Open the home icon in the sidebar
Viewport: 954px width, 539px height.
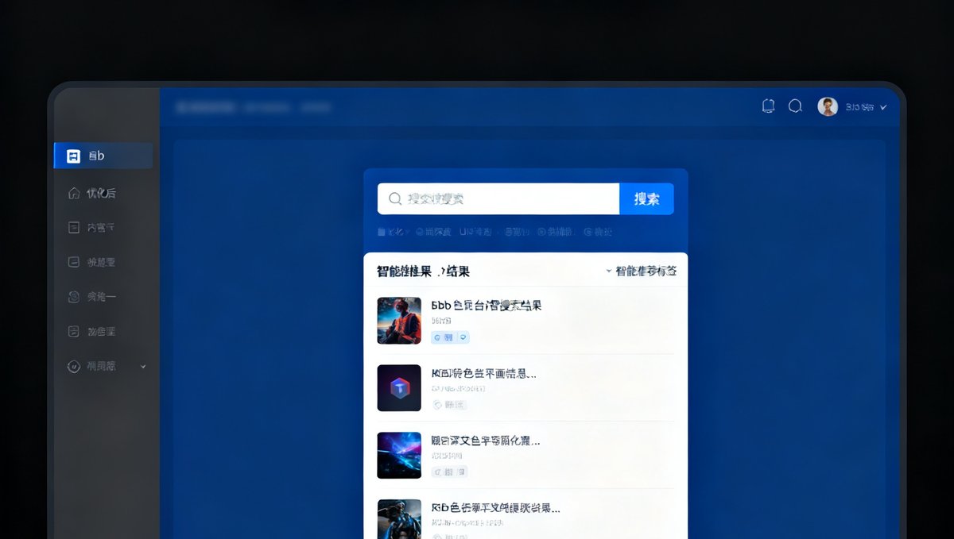pyautogui.click(x=73, y=193)
